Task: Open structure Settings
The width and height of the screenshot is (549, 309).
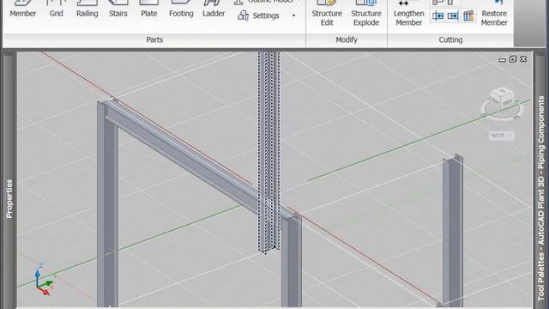Action: tap(259, 15)
